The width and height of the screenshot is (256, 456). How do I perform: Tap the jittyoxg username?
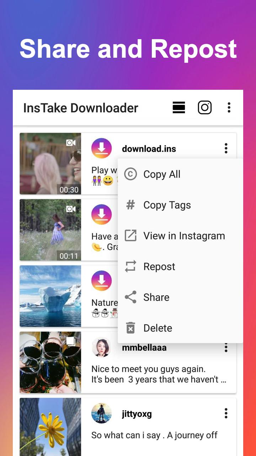(x=137, y=414)
